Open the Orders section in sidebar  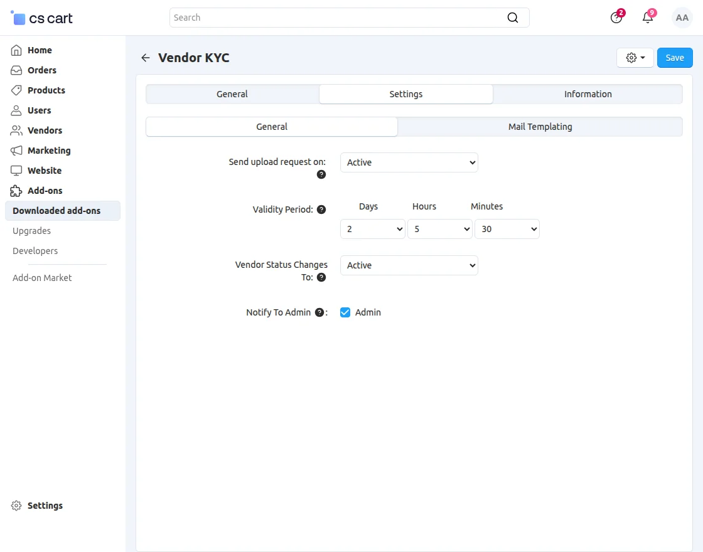(x=40, y=70)
